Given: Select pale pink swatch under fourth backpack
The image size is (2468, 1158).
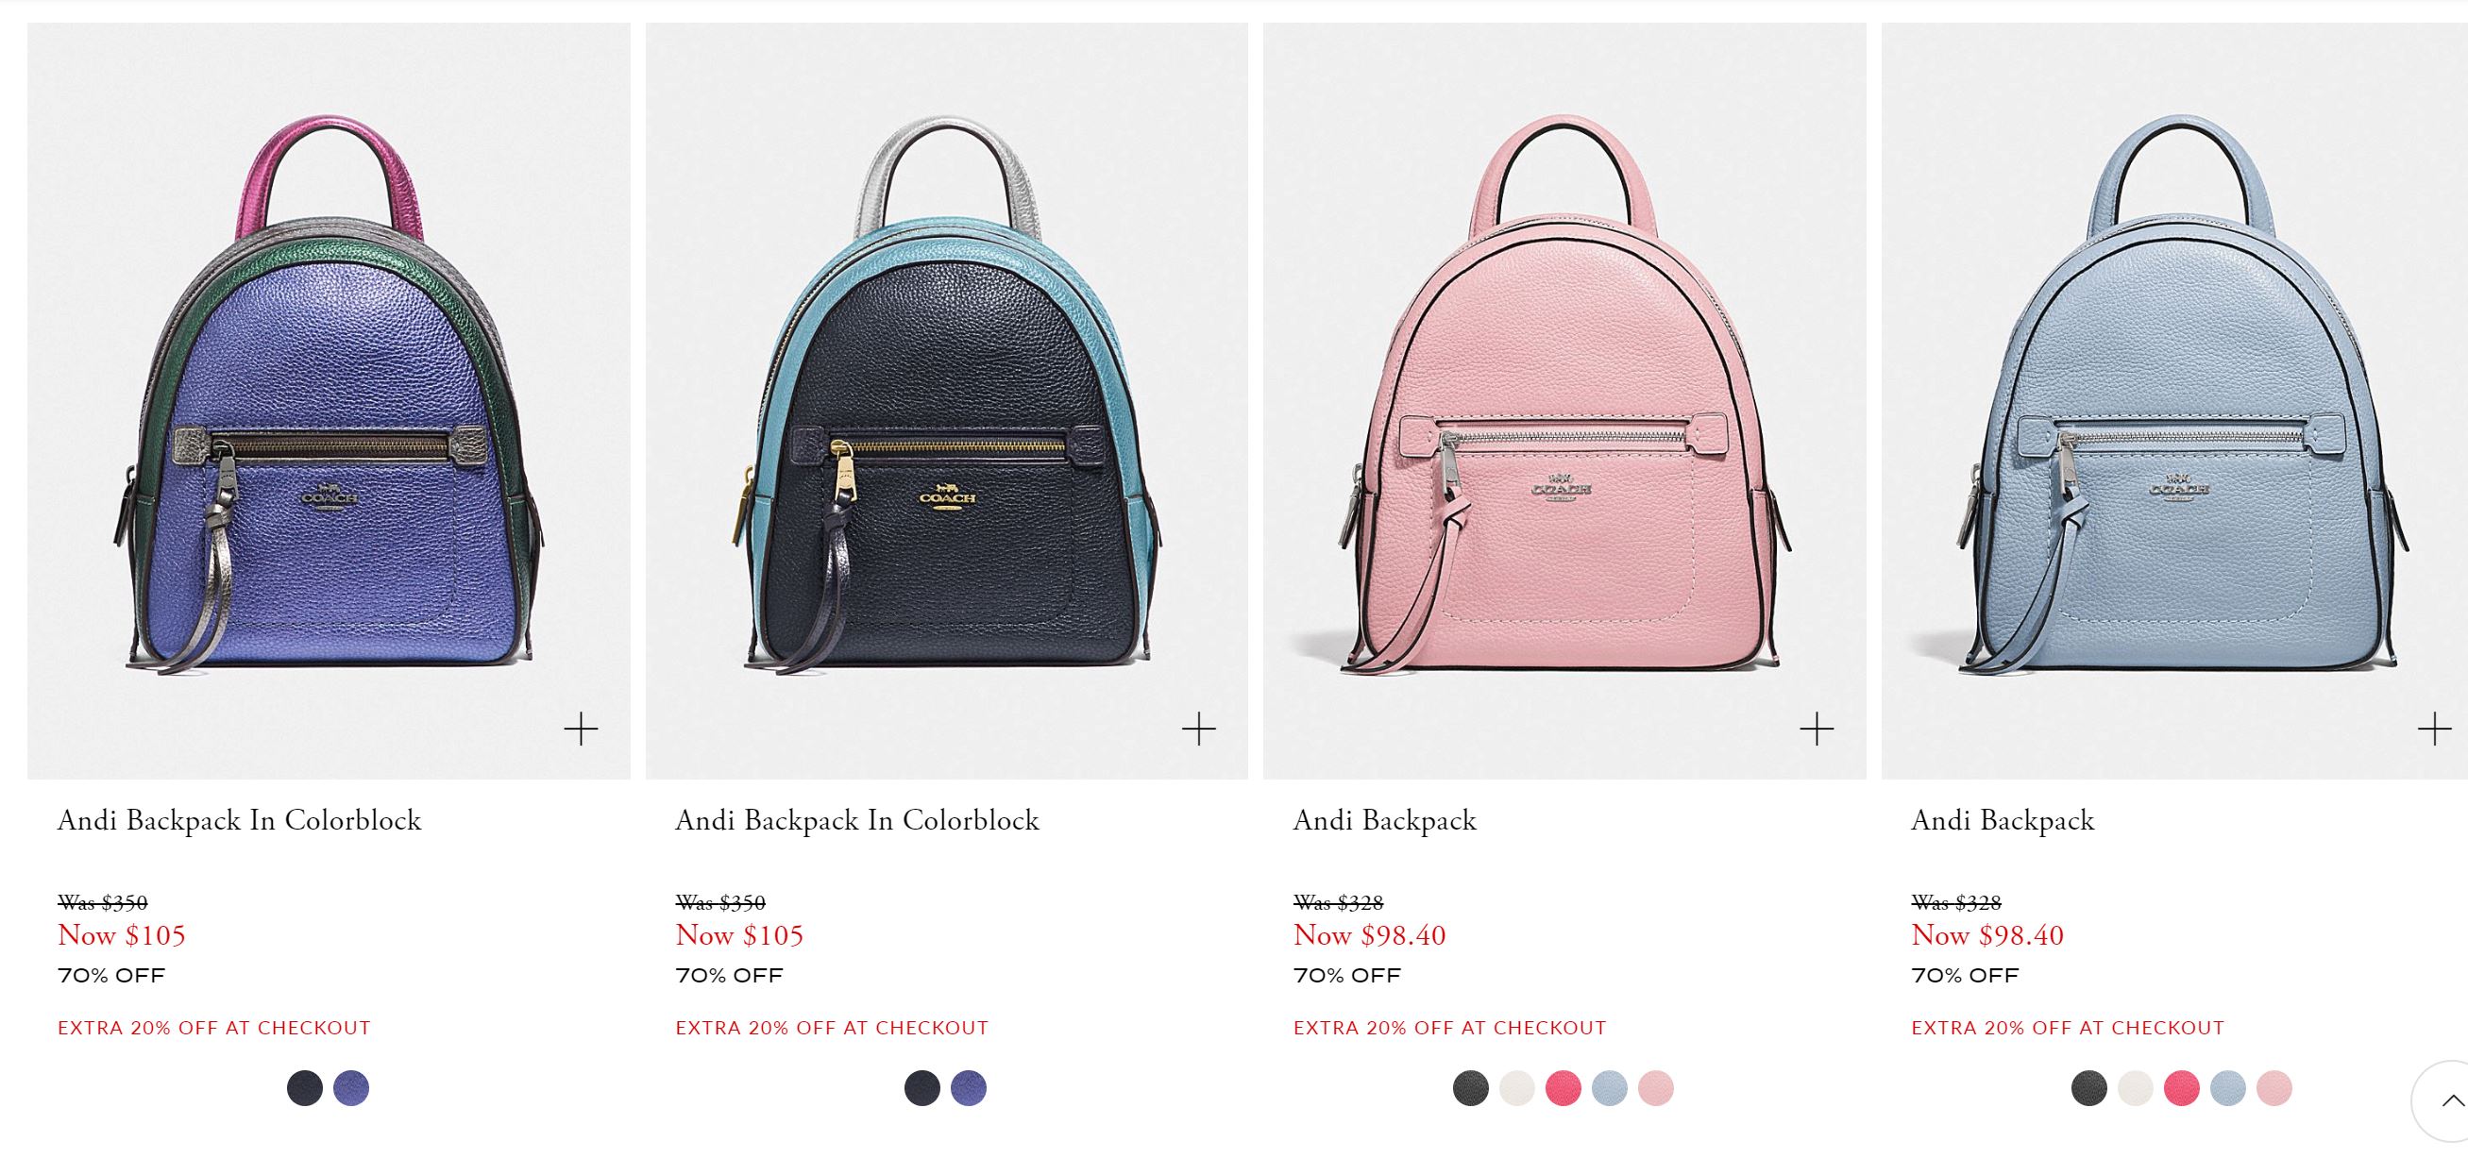Looking at the screenshot, I should 2274,1088.
